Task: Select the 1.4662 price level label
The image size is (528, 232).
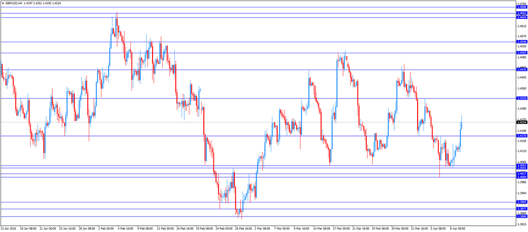Action: point(522,13)
